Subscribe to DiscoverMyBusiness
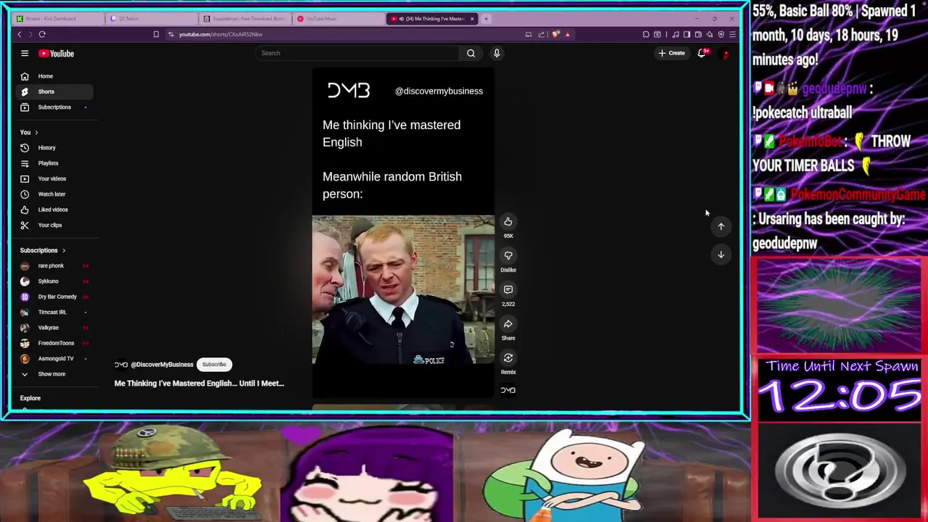Screen dimensions: 928x522 click(x=214, y=365)
